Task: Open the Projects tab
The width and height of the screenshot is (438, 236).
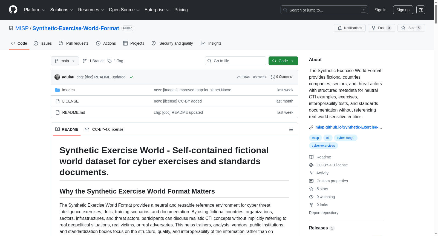Action: (134, 43)
